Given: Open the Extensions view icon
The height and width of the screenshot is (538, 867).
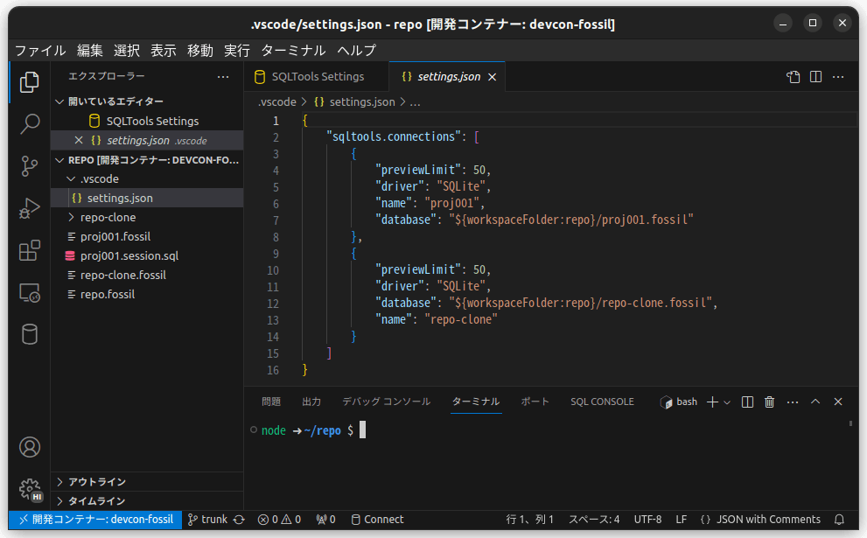Looking at the screenshot, I should [30, 251].
